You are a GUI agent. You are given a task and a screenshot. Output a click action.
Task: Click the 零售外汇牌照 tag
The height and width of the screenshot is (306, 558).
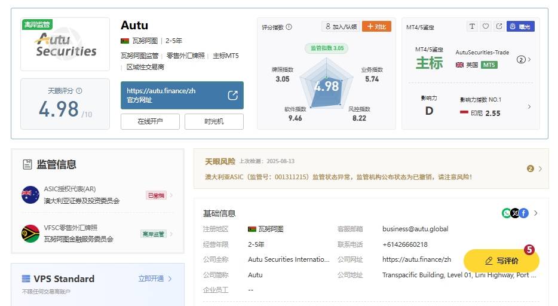(186, 56)
